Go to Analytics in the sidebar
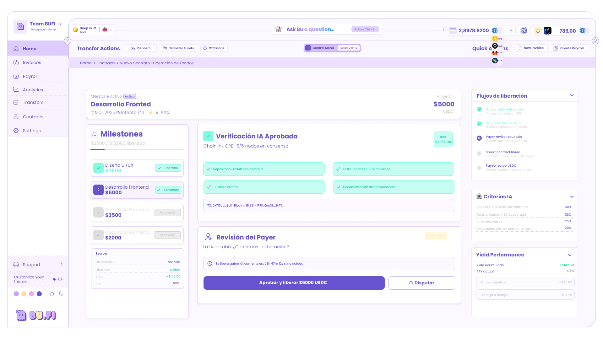 pos(33,90)
